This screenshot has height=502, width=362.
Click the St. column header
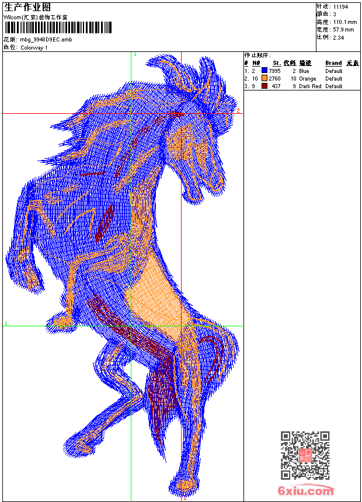coord(276,63)
